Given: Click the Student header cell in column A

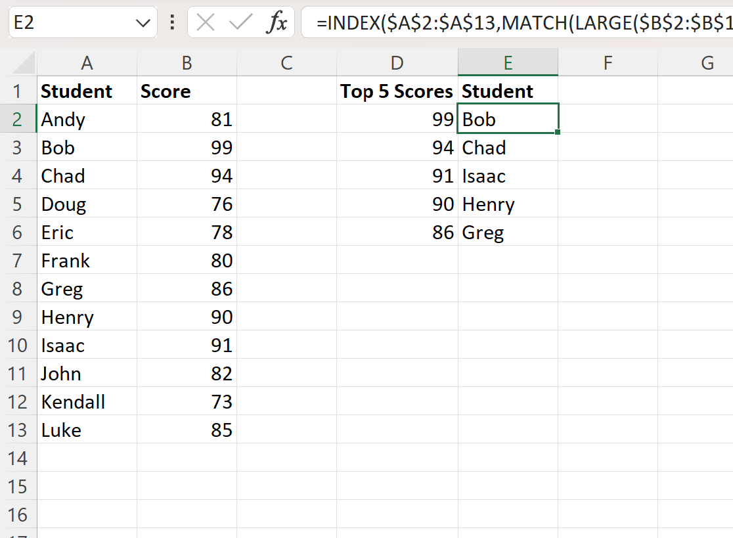Looking at the screenshot, I should pos(87,91).
